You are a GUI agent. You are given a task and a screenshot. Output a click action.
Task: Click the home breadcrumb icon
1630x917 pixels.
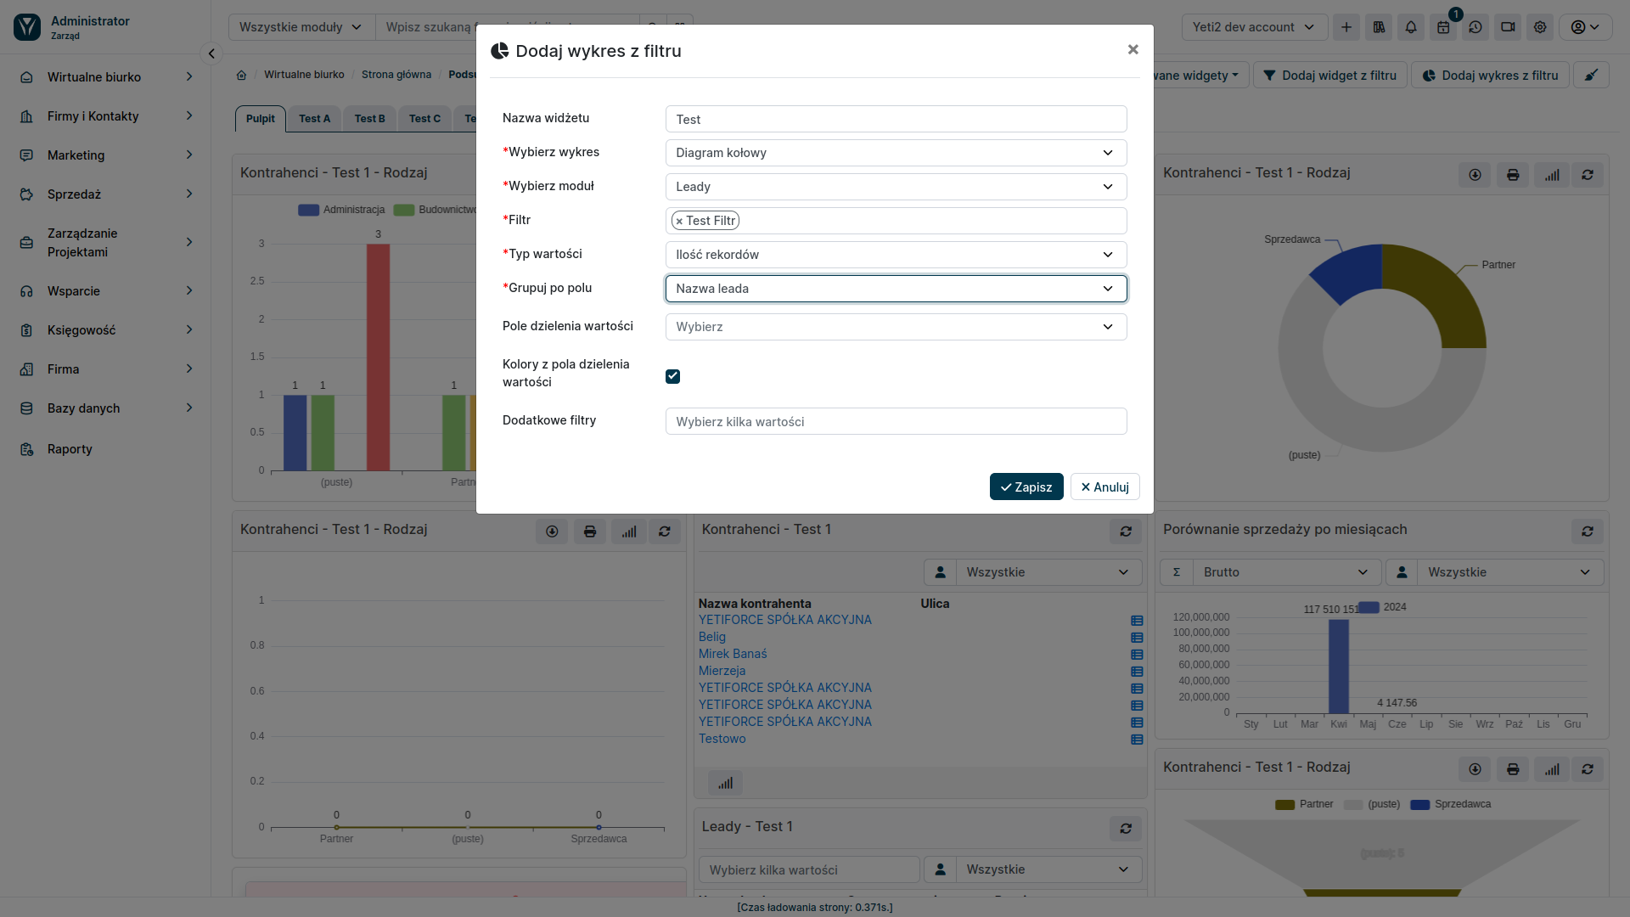click(x=241, y=75)
